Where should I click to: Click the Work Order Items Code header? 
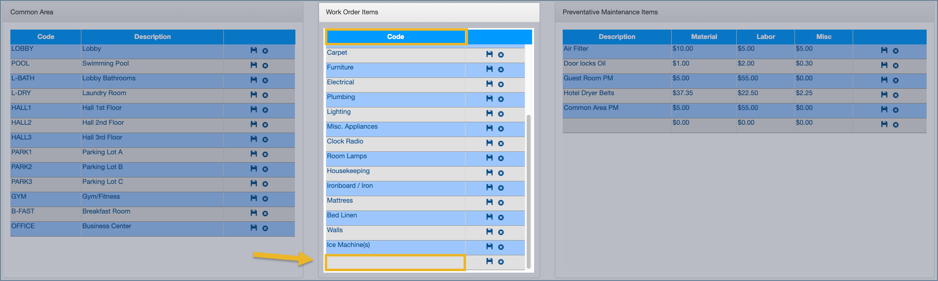click(396, 37)
